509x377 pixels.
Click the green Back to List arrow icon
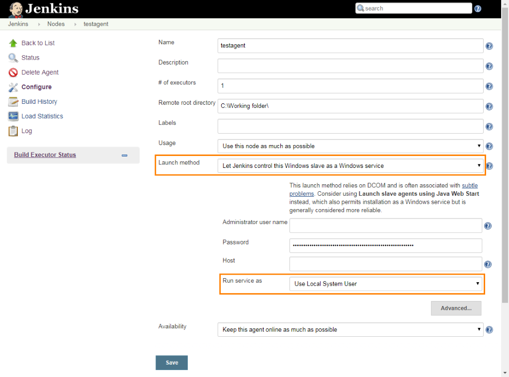[13, 43]
